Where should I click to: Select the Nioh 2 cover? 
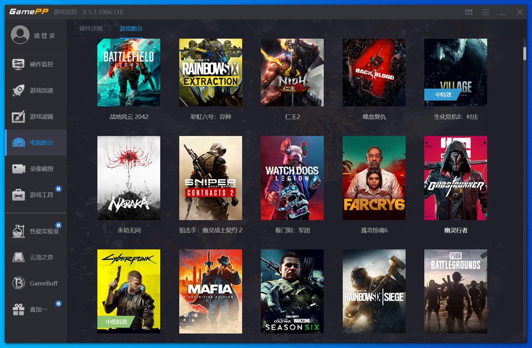click(x=292, y=72)
